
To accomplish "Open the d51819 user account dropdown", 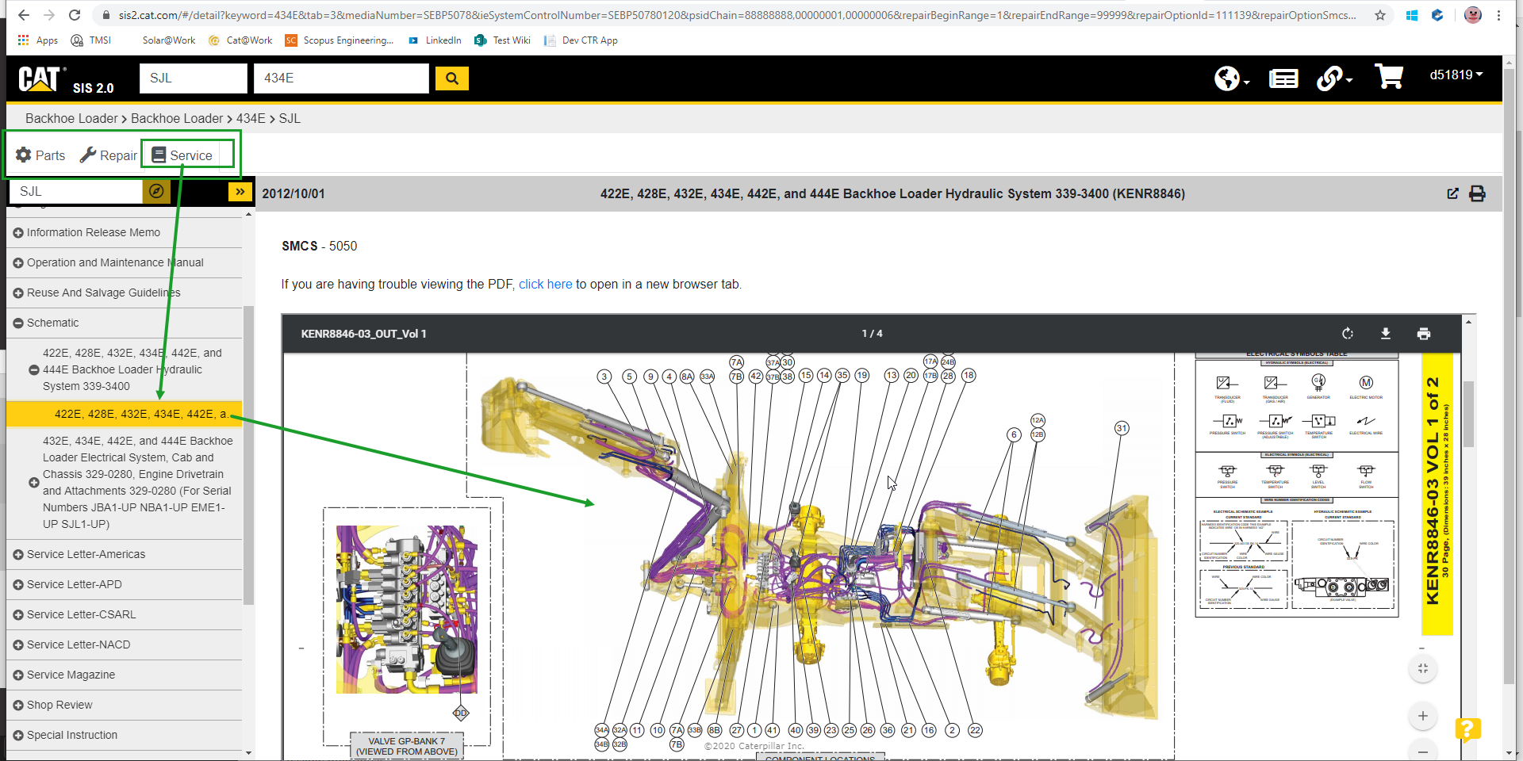I will coord(1456,75).
